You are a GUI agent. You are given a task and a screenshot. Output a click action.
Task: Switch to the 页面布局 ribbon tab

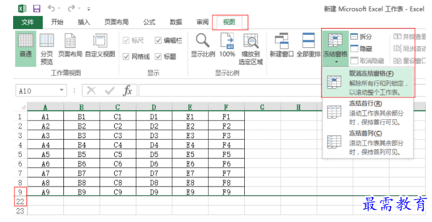pos(116,22)
